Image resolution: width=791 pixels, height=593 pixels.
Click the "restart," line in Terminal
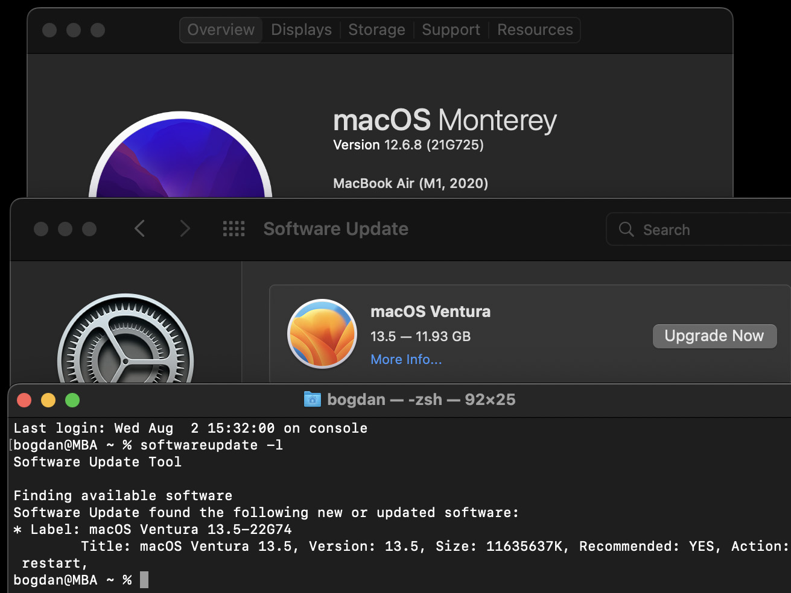pos(55,563)
